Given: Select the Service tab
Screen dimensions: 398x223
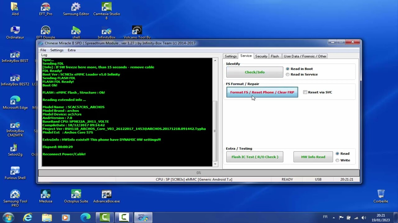Looking at the screenshot, I should pyautogui.click(x=246, y=56).
